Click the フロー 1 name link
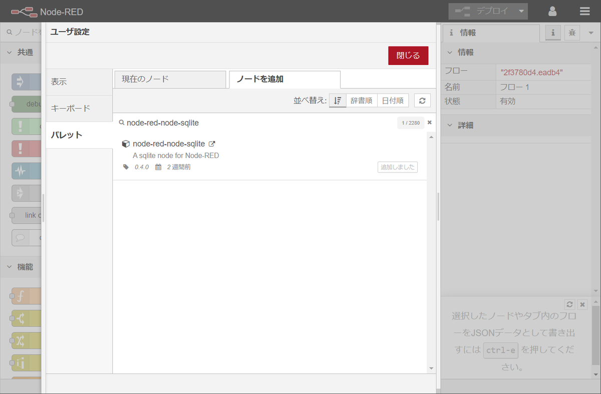The height and width of the screenshot is (394, 601). coord(515,87)
